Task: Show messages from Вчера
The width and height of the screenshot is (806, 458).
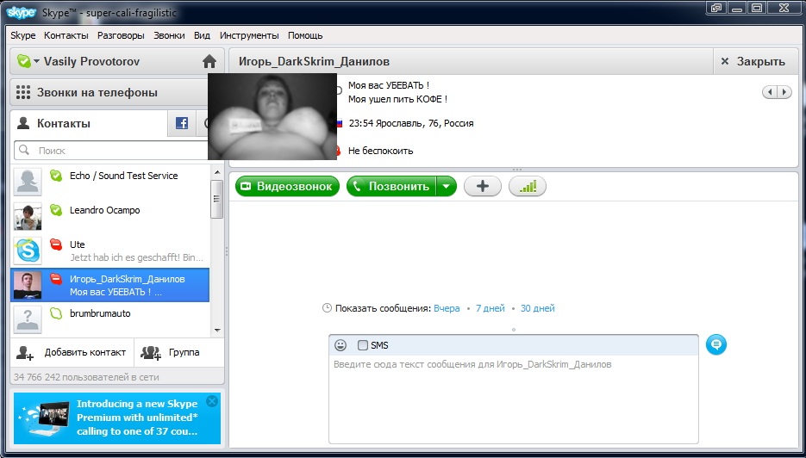Action: [x=447, y=308]
